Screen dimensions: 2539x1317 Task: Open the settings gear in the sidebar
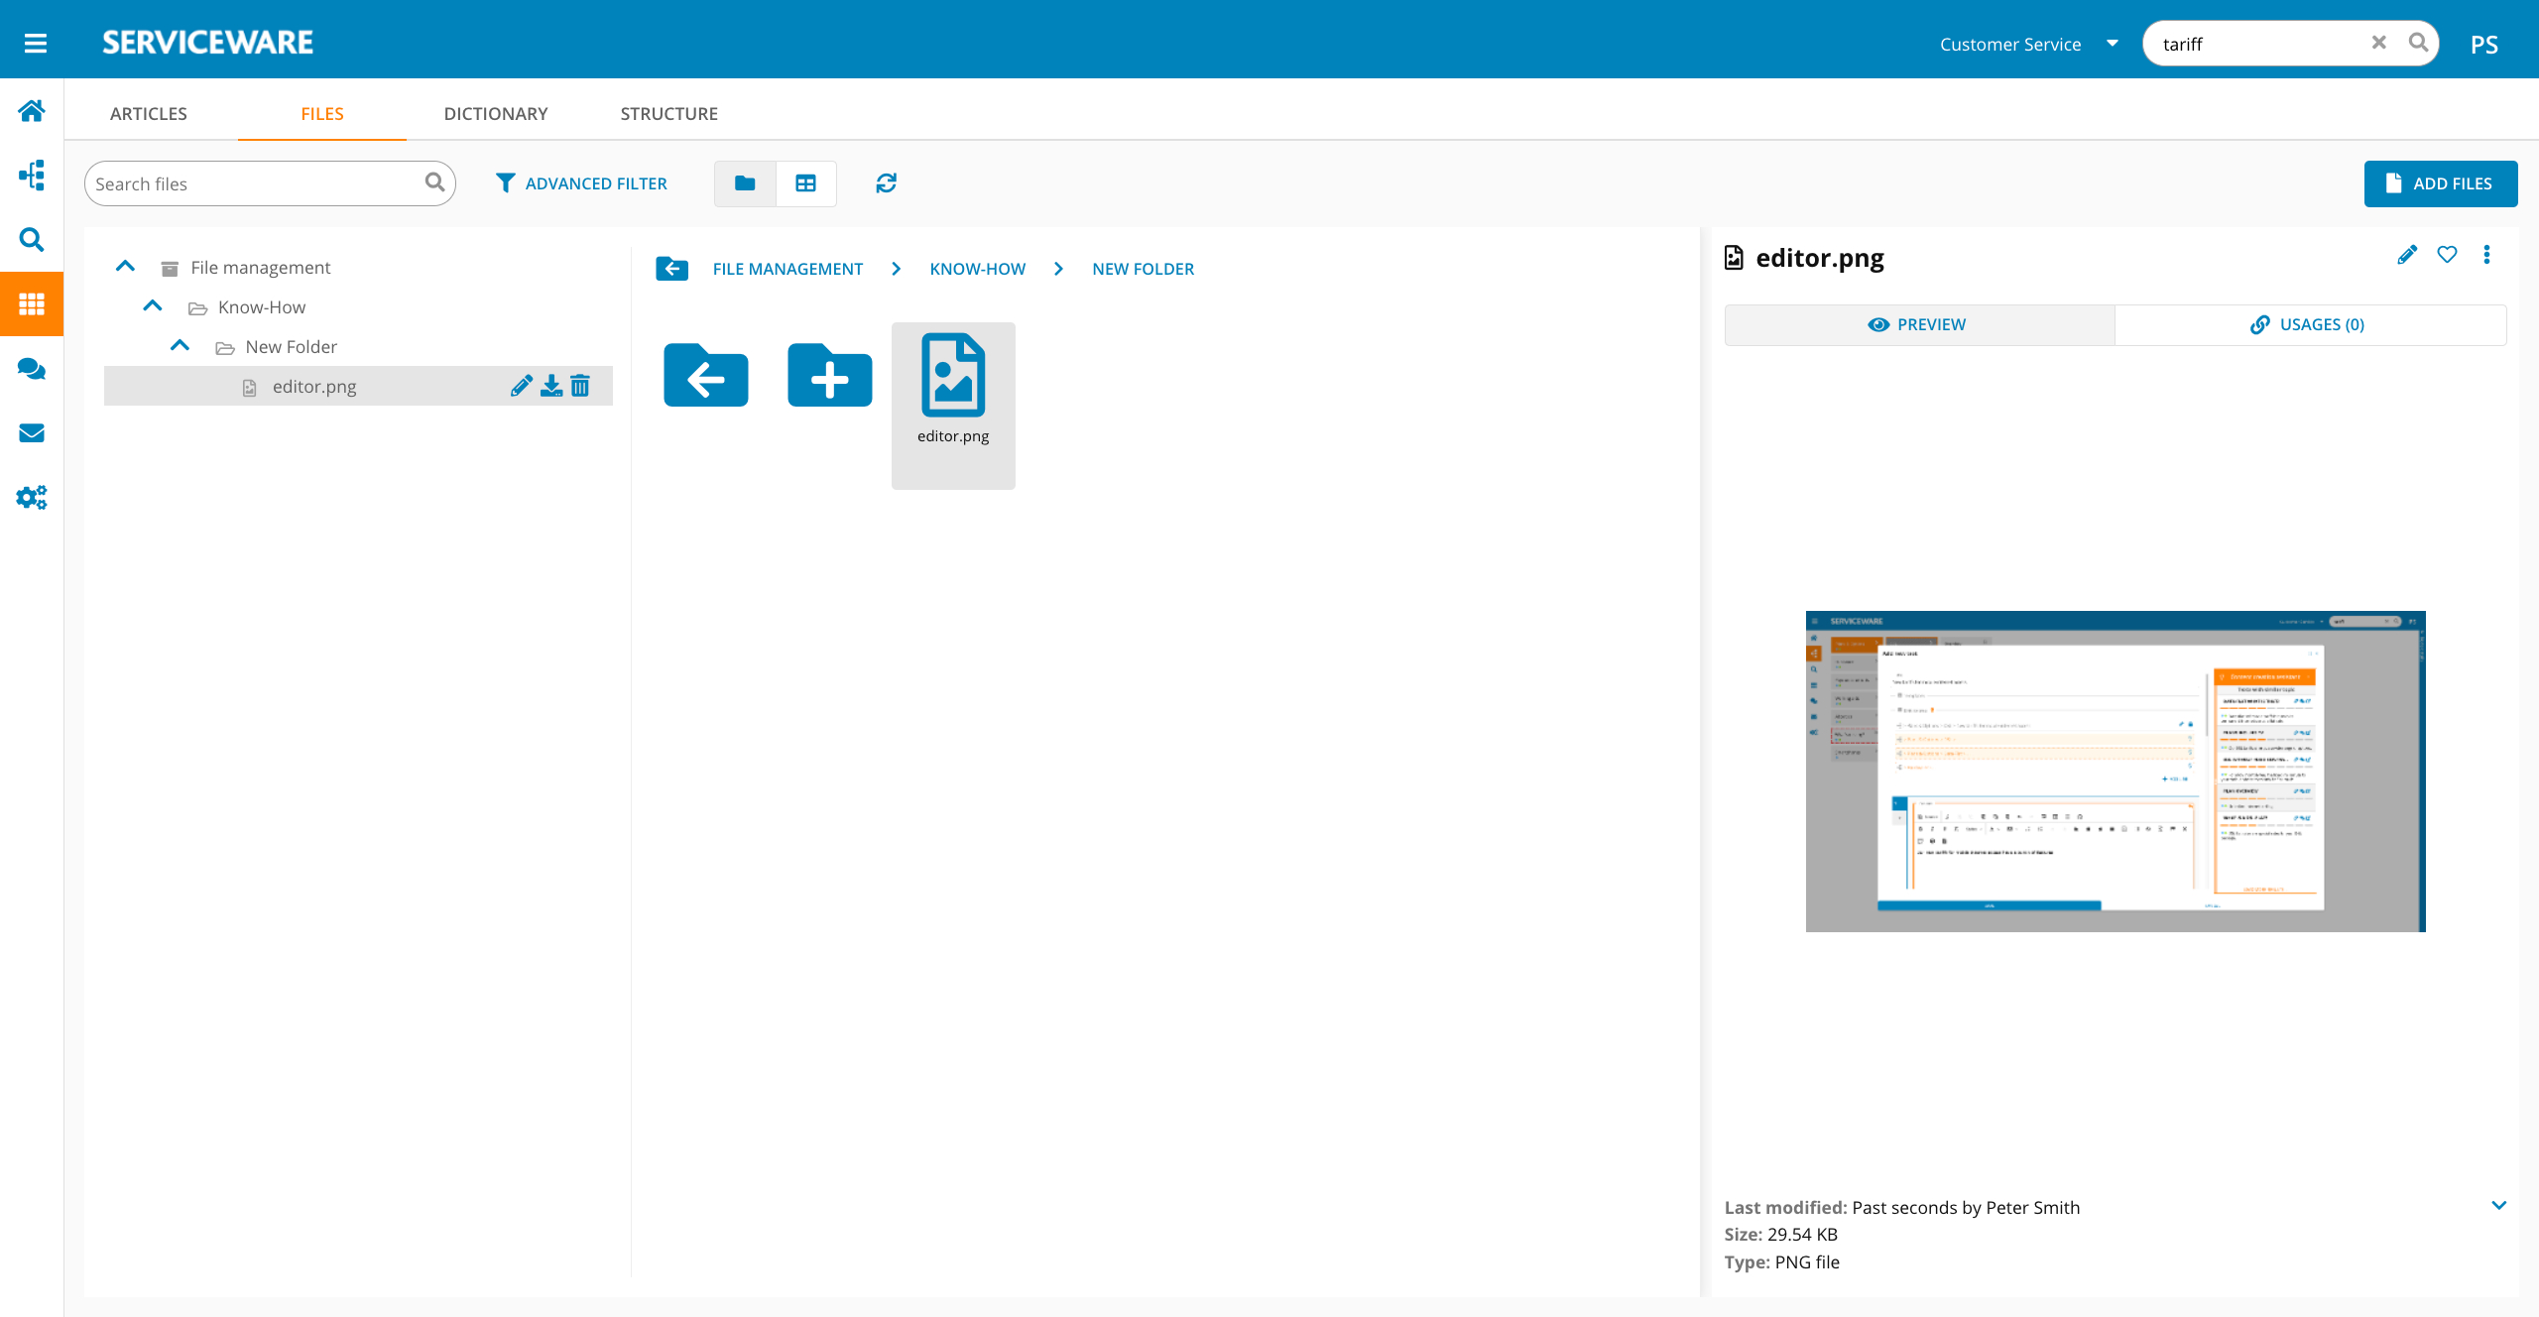31,497
